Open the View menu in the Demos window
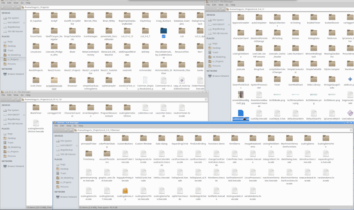This screenshot has height=210, width=354. coord(69,126)
